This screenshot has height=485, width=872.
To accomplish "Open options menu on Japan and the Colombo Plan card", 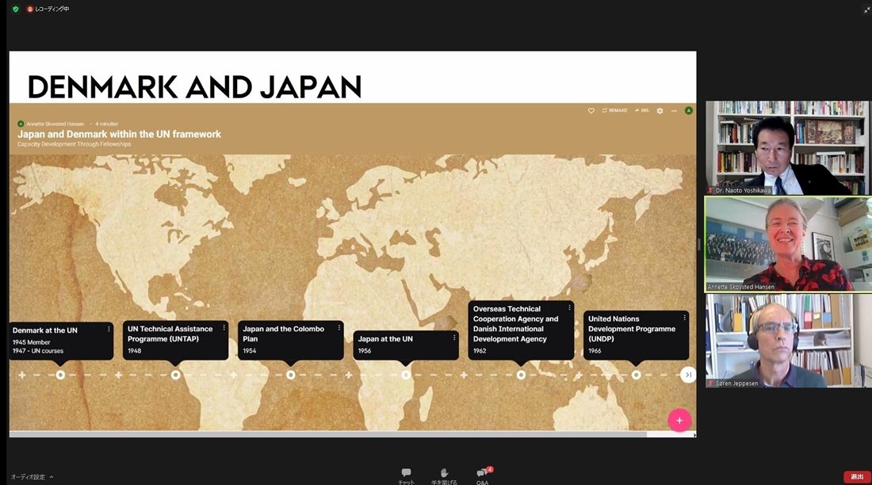I will click(339, 327).
